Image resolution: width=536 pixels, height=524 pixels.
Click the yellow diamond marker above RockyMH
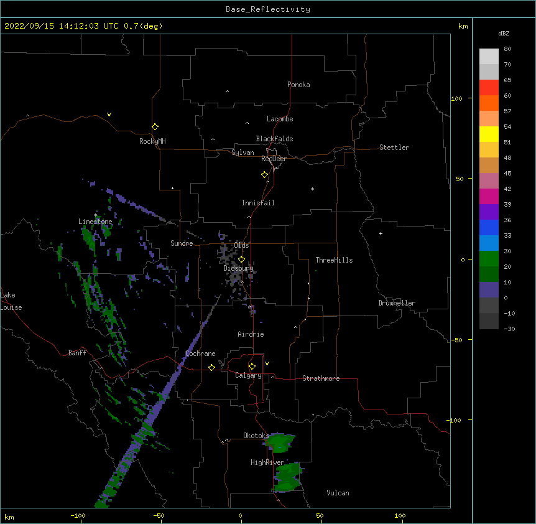click(155, 127)
